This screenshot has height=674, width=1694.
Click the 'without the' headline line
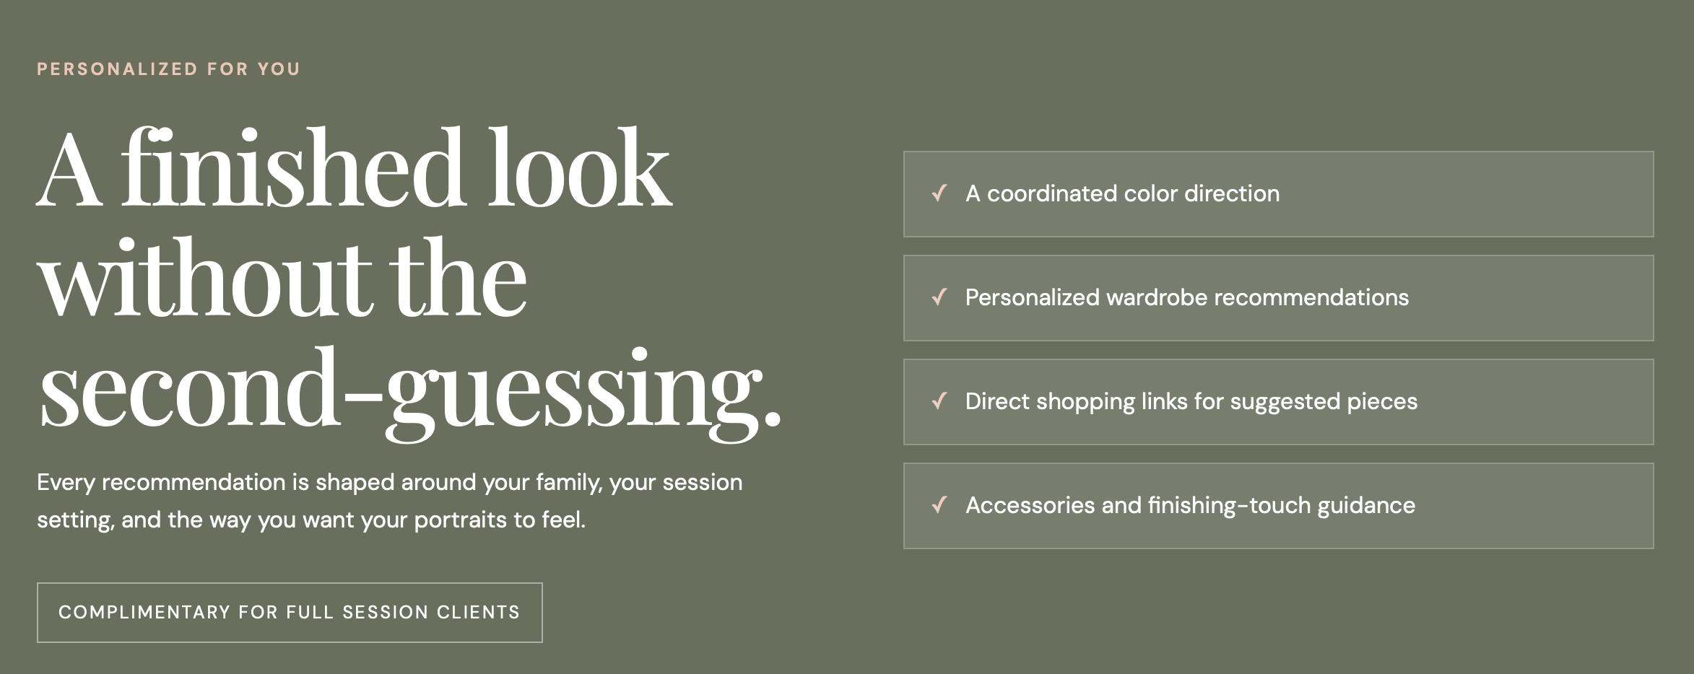pyautogui.click(x=282, y=278)
